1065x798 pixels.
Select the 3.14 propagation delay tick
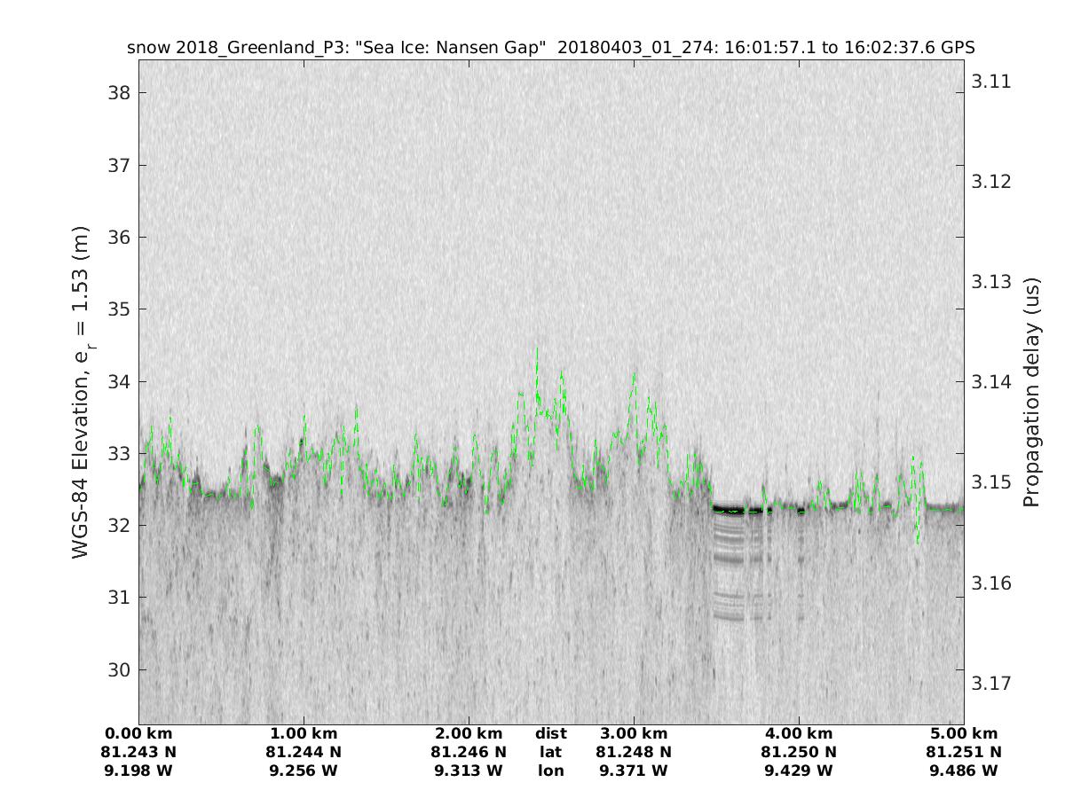[x=991, y=382]
